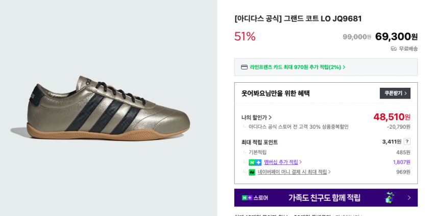Image resolution: width=434 pixels, height=216 pixels.
Task: Click the chevron next to 쿠폰받기
Action: pyautogui.click(x=406, y=93)
